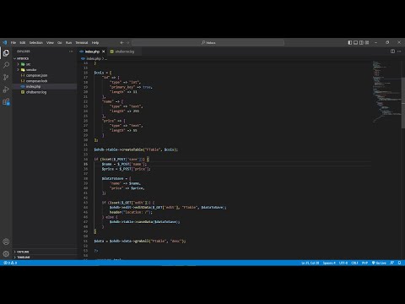
Task: Click the $cols array declaration line
Action: 103,73
